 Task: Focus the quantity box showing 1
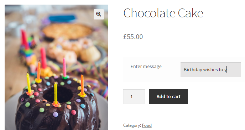[134, 97]
